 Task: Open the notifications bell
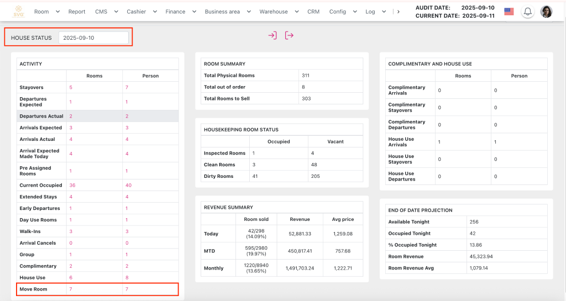click(x=528, y=12)
